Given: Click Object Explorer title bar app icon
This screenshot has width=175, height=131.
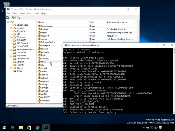Looking at the screenshot, I should point(8,9).
